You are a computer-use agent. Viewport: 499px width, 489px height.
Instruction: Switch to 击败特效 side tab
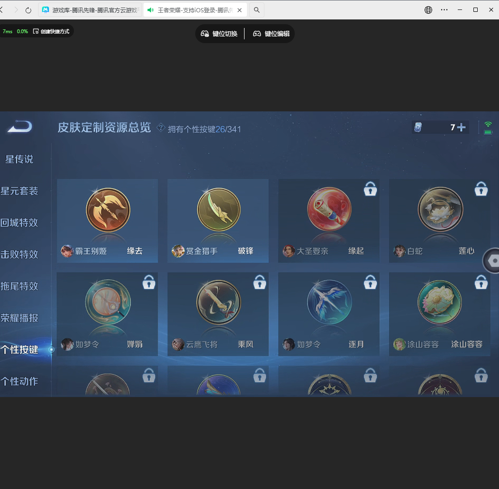tap(19, 254)
